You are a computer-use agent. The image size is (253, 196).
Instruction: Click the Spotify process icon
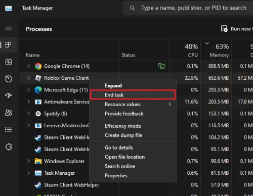pos(38,114)
